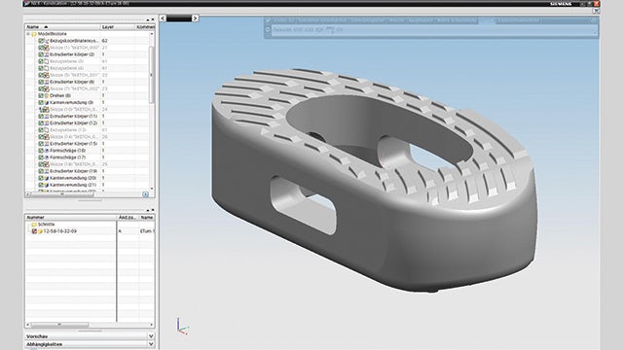Click the lower panel scroll right arrow
The image size is (623, 350).
coord(152,325)
